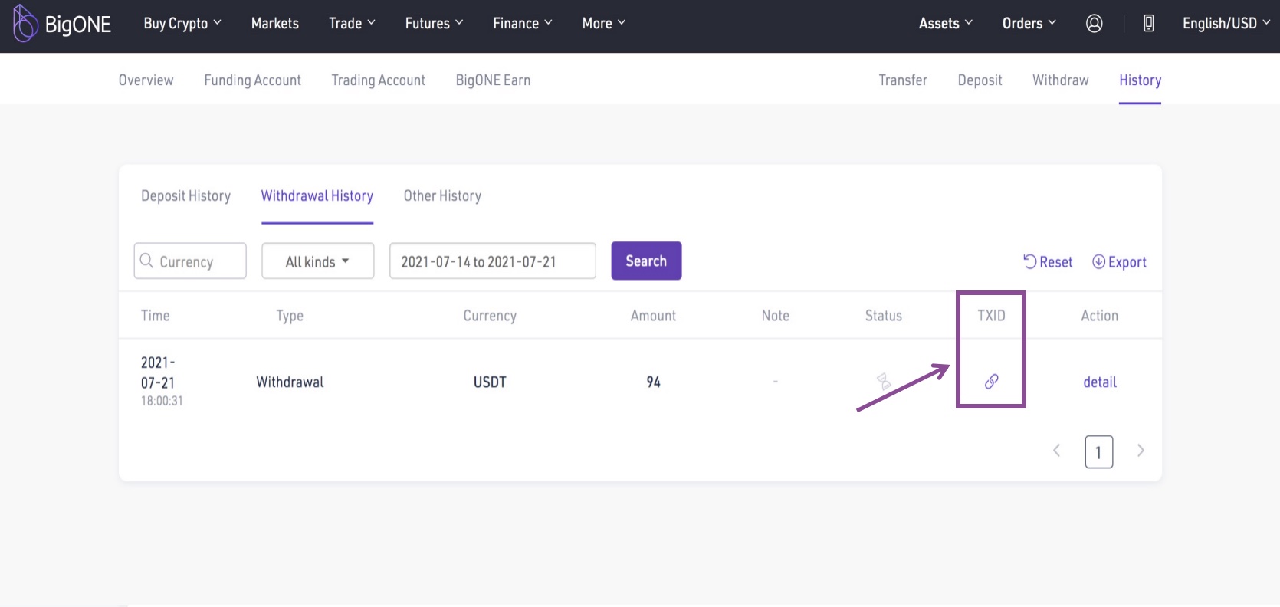Click the mobile app download icon

1148,24
